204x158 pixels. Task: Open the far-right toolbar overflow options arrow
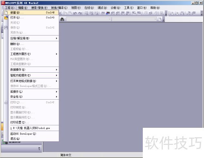[202, 13]
